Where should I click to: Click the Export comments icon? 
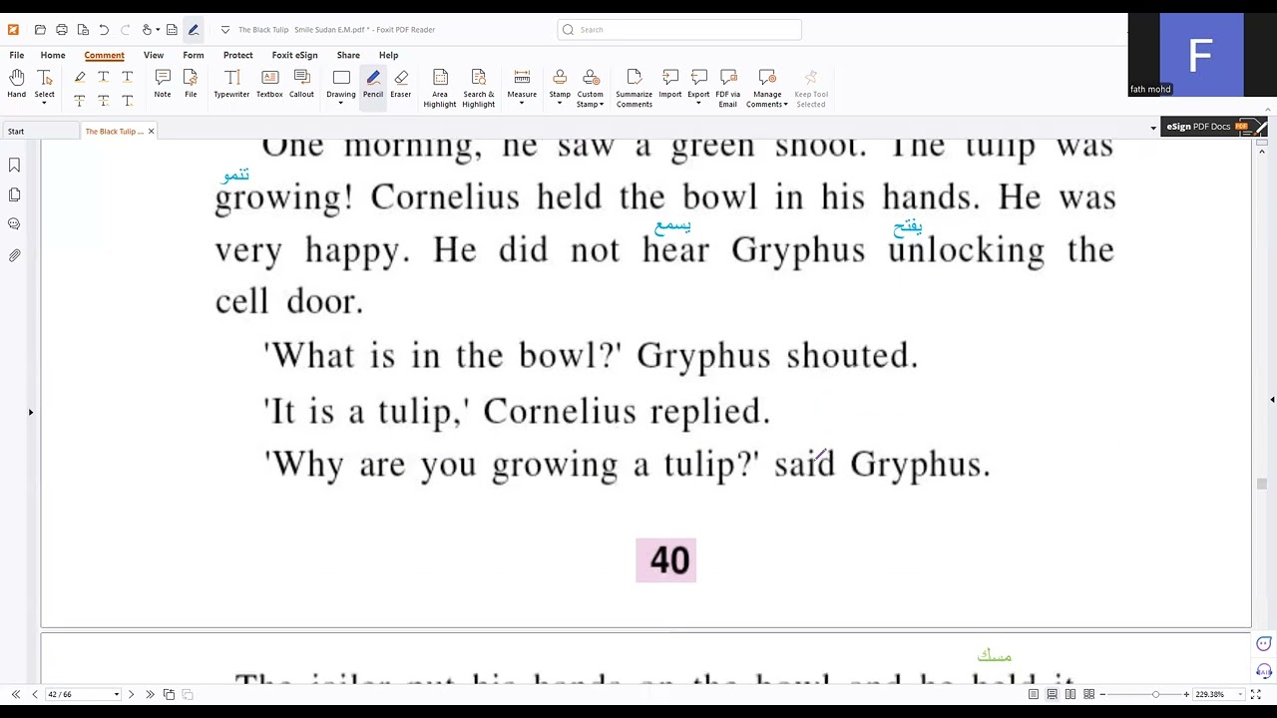click(698, 77)
